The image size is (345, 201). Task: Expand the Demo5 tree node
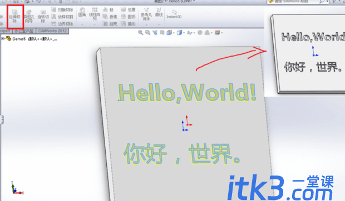3,39
